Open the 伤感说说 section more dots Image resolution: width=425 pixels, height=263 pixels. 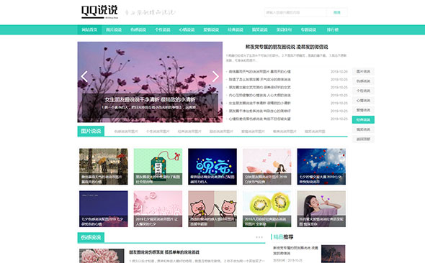coord(259,237)
